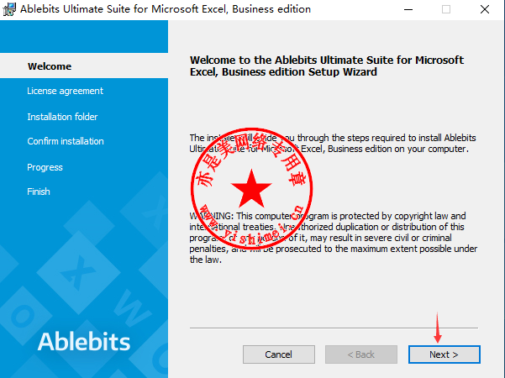Select the Welcome step in sidebar
The image size is (505, 378).
click(x=50, y=66)
